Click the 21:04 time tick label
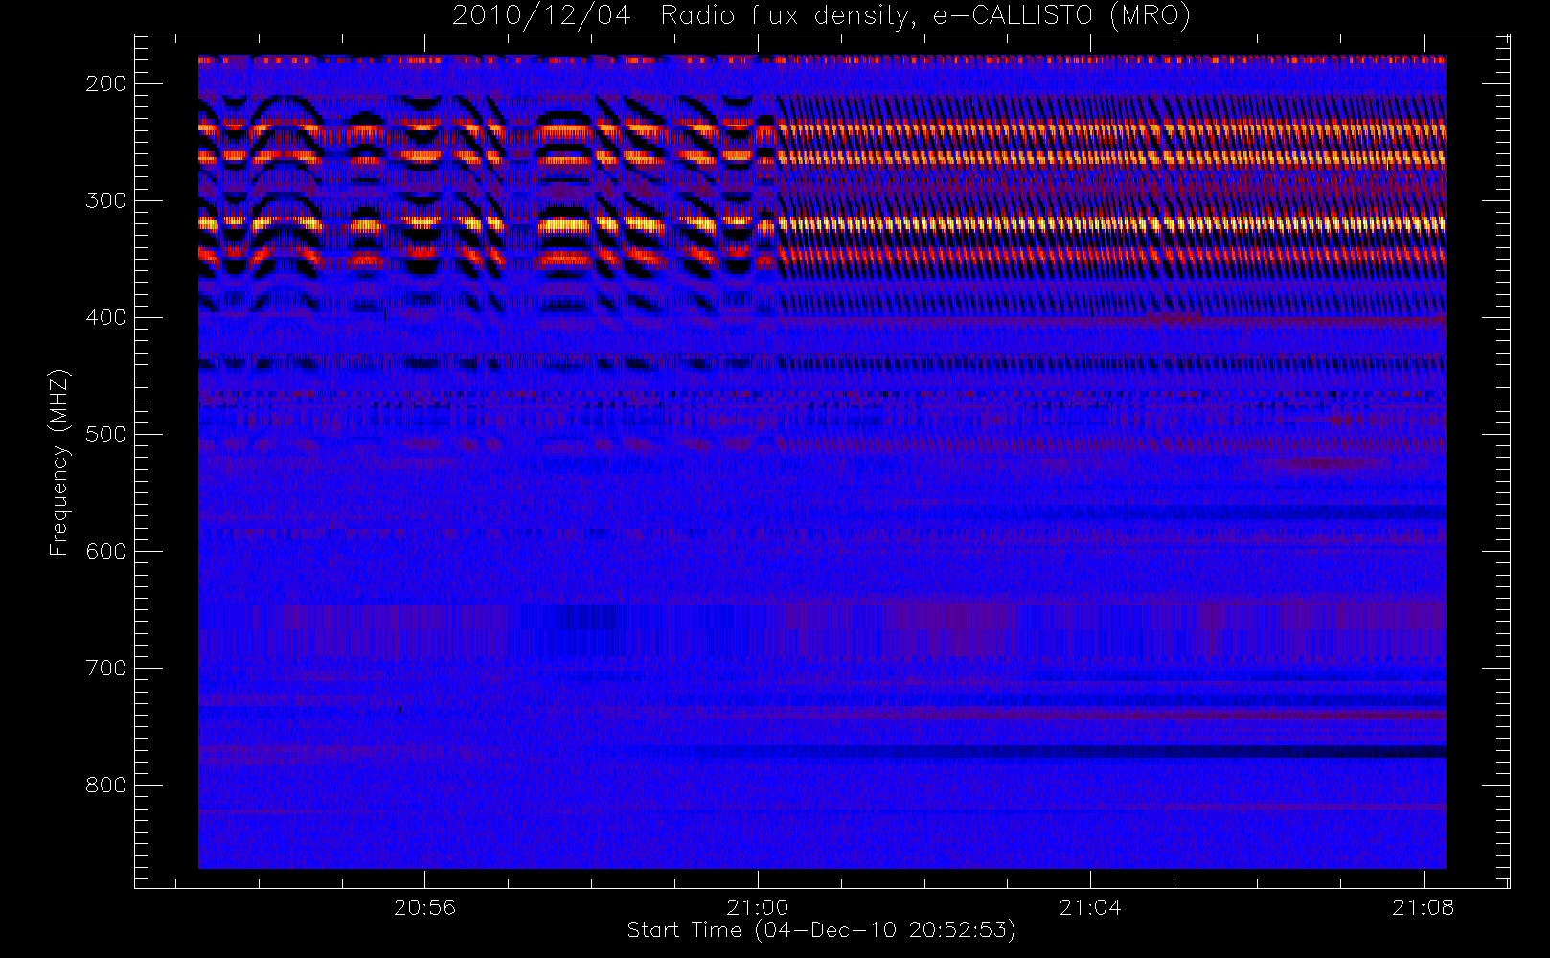Image resolution: width=1550 pixels, height=958 pixels. pyautogui.click(x=1090, y=907)
